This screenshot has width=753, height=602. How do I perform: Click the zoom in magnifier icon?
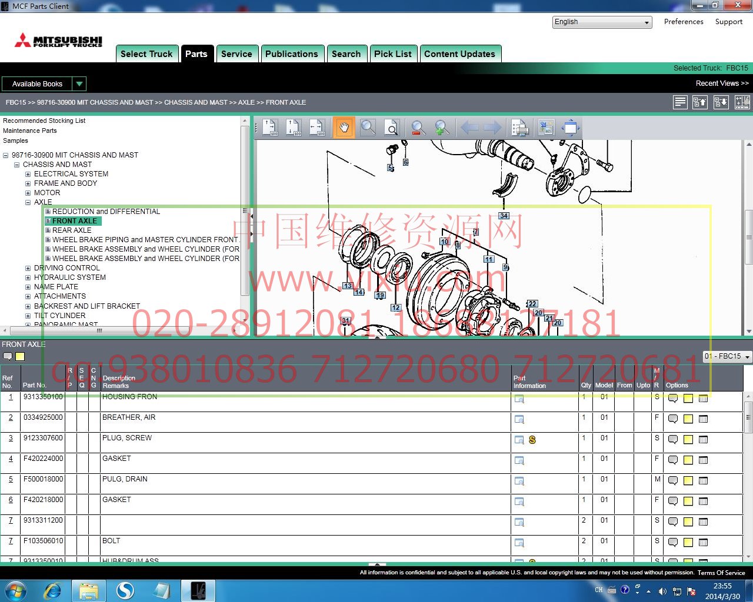442,128
